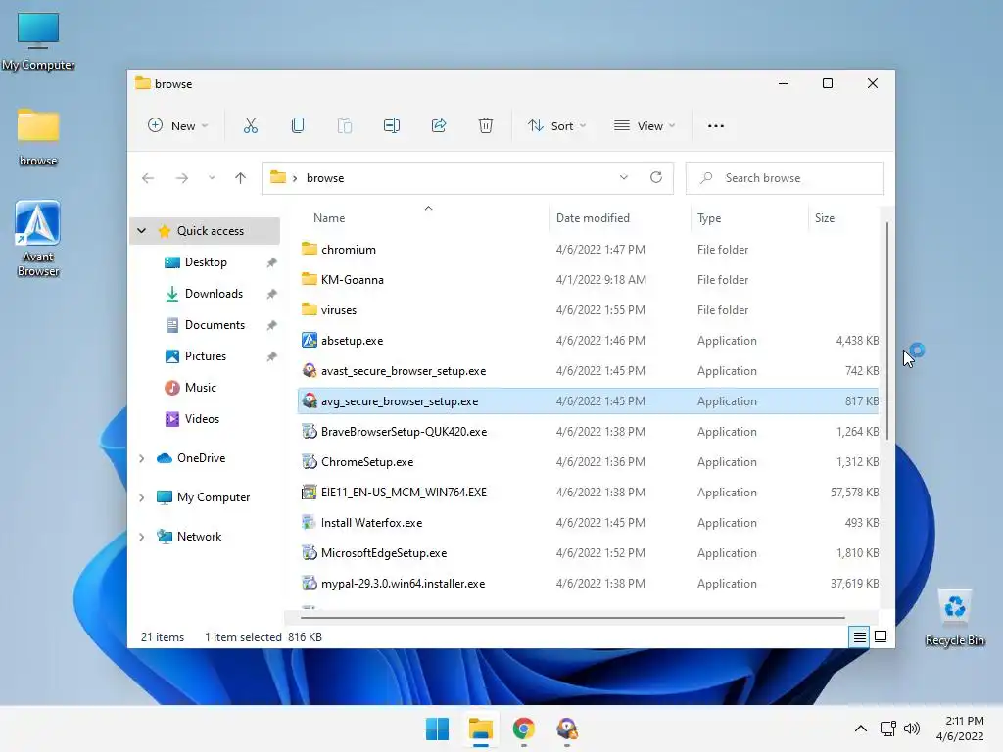The width and height of the screenshot is (1003, 752).
Task: Collapse the Quick access tree node
Action: 142,231
